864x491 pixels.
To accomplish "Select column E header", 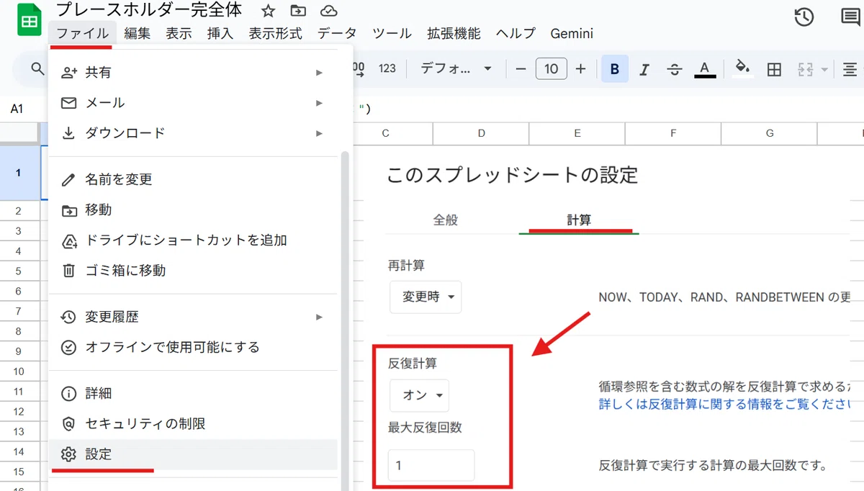I will click(577, 133).
